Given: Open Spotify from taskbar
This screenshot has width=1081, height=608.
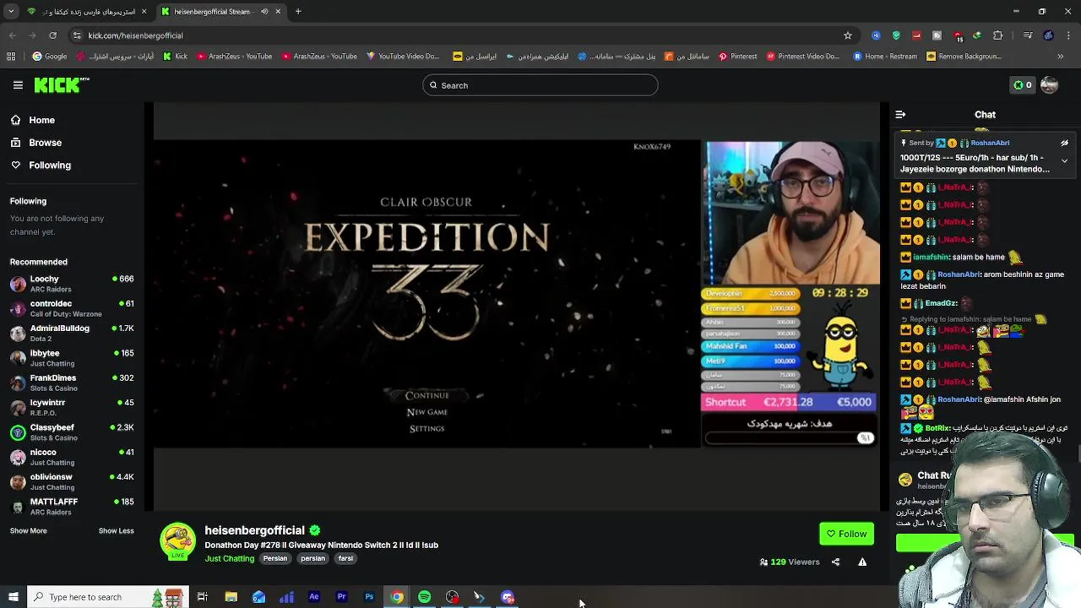Looking at the screenshot, I should tap(425, 597).
